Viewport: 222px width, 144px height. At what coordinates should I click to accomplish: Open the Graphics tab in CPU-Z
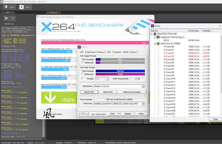click(x=117, y=52)
